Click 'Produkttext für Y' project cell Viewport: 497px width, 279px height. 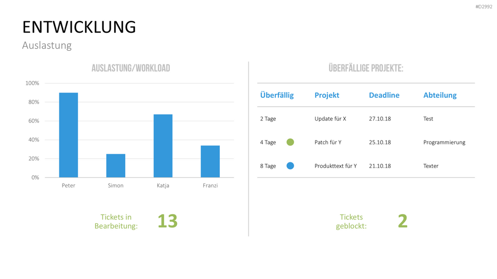[x=335, y=166]
